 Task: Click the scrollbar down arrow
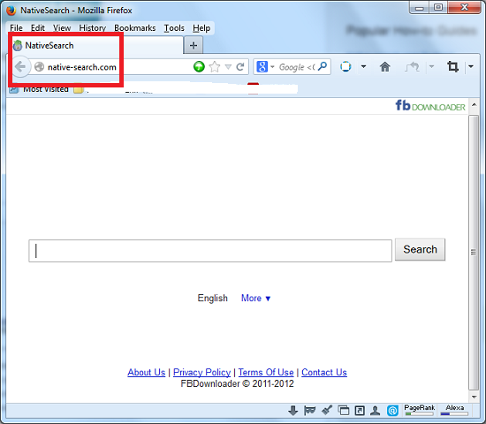click(474, 397)
